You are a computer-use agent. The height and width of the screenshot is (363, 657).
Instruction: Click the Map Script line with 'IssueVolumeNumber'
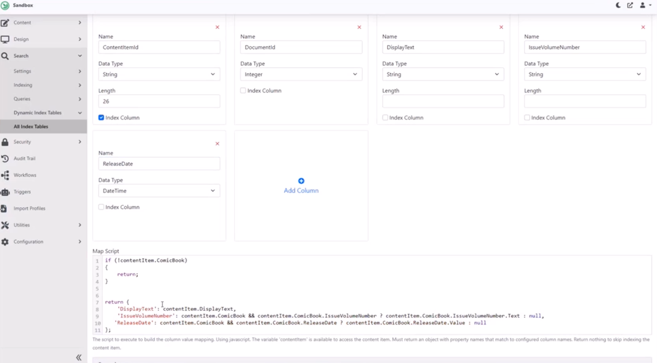331,316
